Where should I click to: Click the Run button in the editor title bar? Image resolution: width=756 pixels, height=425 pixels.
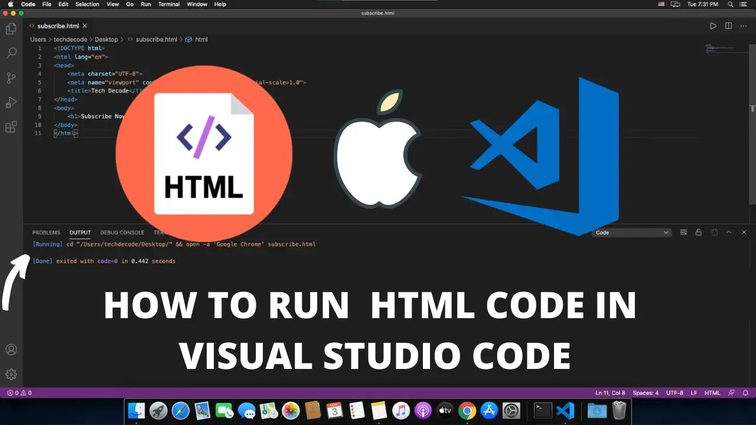pyautogui.click(x=713, y=26)
